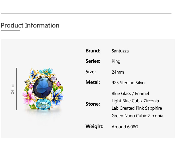176x153 pixels.
Task: Click the Around 6.08G weight value
Action: pos(125,127)
